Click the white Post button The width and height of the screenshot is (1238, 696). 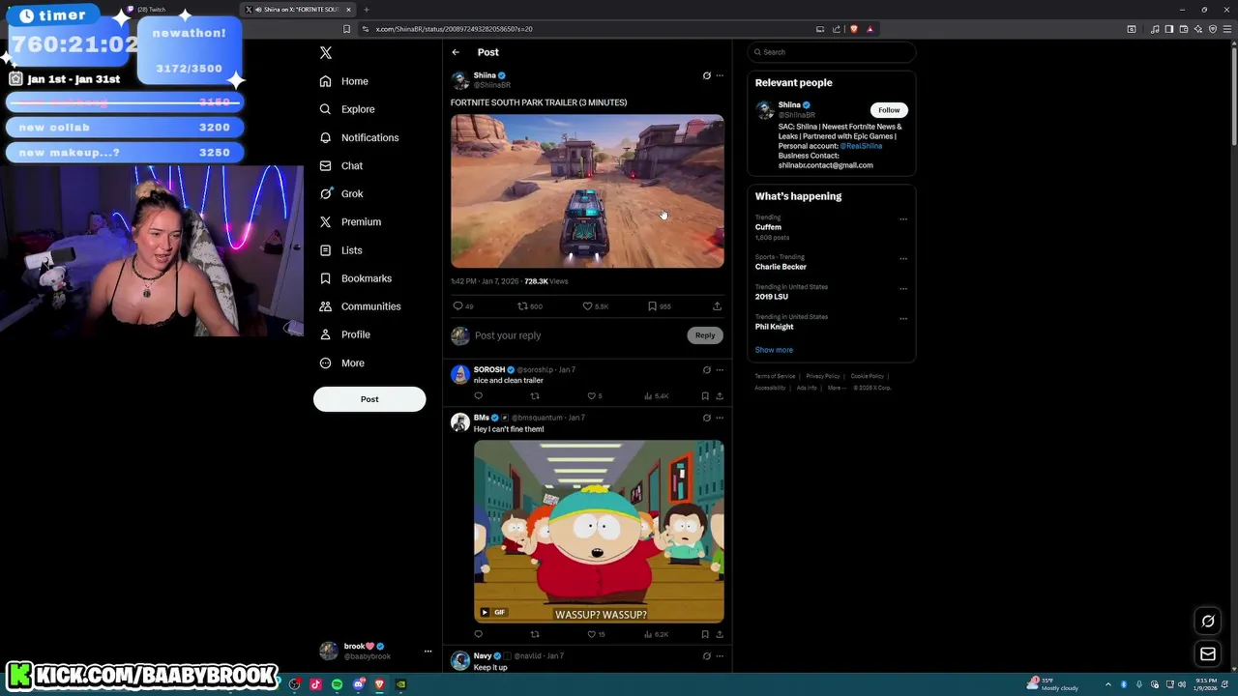369,399
